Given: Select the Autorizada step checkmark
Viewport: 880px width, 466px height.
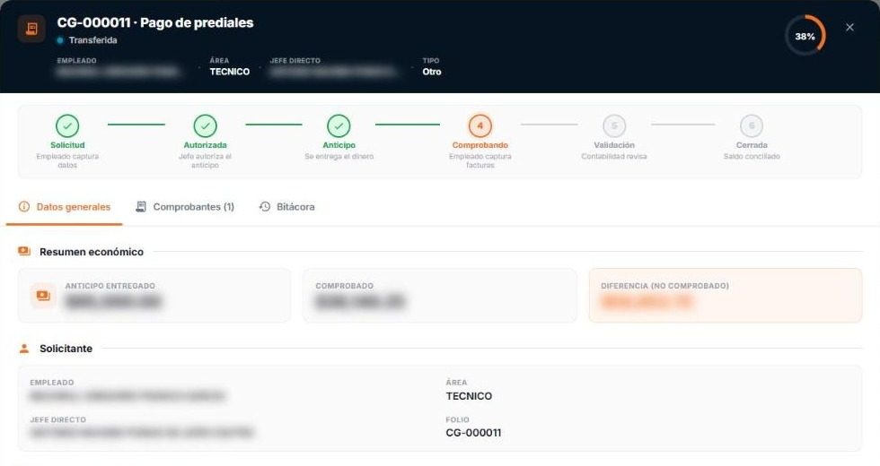Looking at the screenshot, I should 205,126.
